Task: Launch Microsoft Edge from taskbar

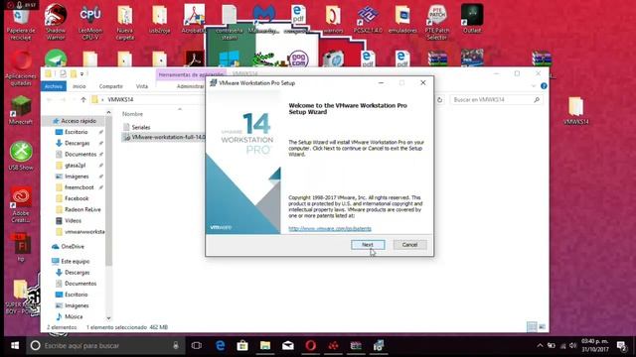Action: tap(221, 346)
